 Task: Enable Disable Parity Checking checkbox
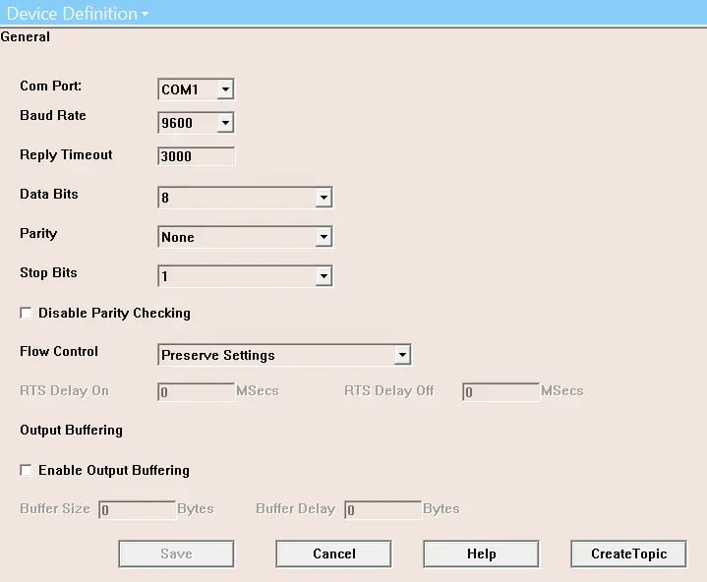tap(26, 313)
